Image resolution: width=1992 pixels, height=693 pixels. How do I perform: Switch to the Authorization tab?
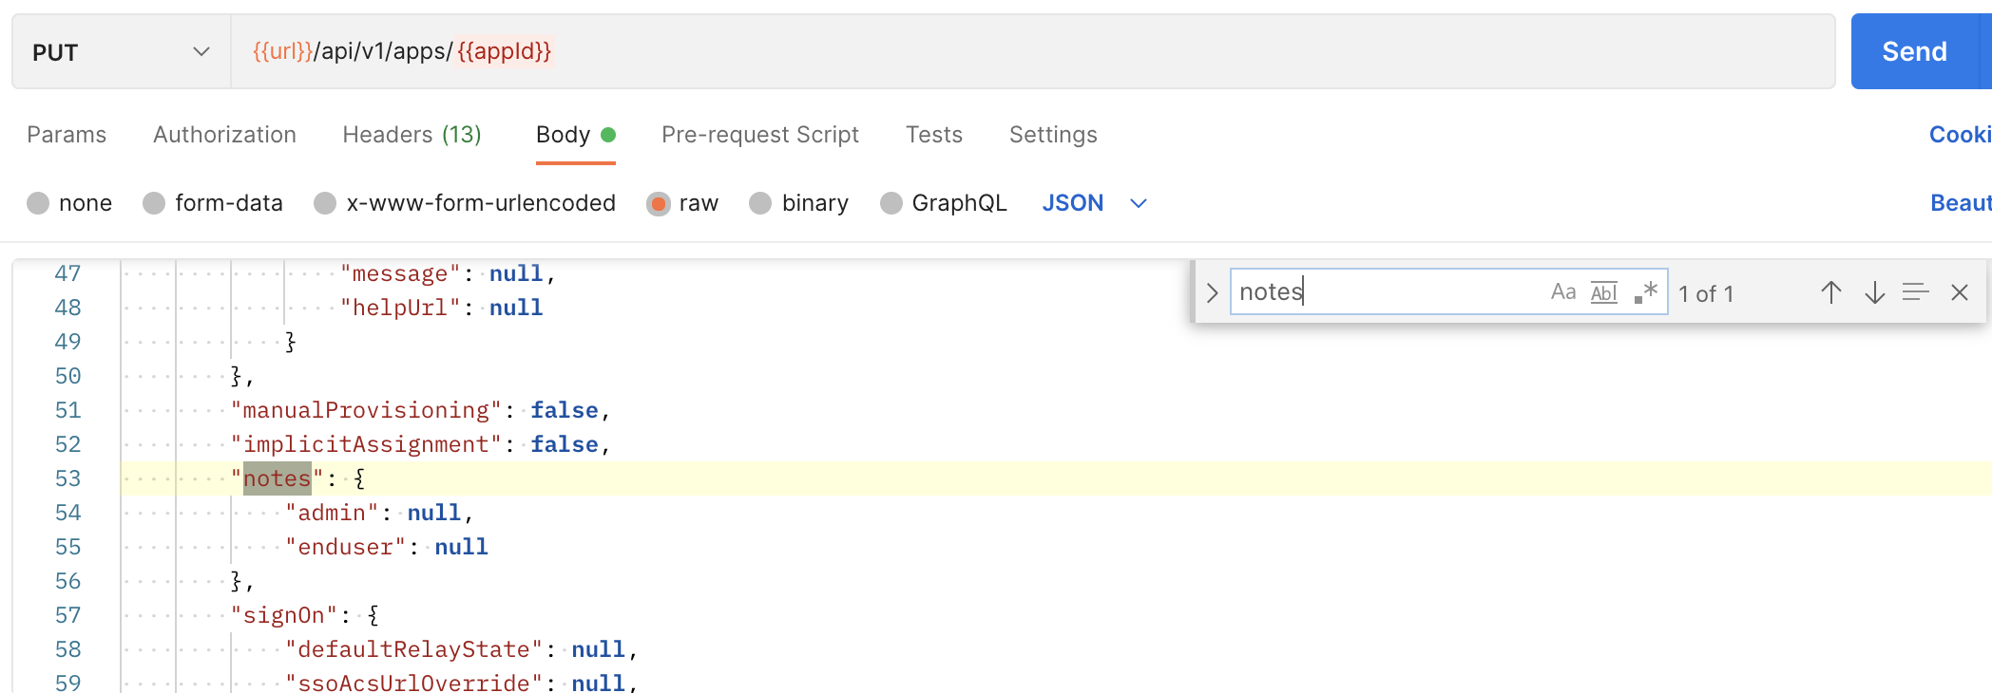coord(224,135)
